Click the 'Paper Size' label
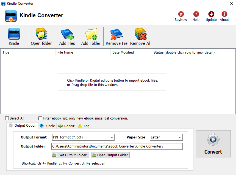Screen dimensions: 236x175 (x=136, y=137)
